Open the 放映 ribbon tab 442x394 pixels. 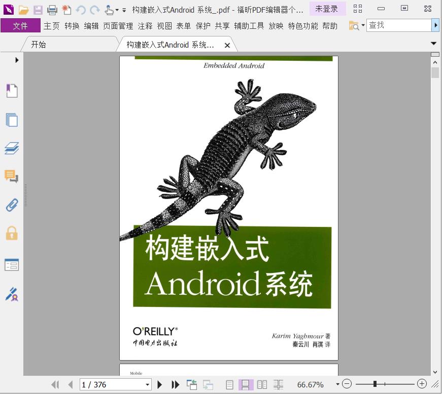[276, 26]
